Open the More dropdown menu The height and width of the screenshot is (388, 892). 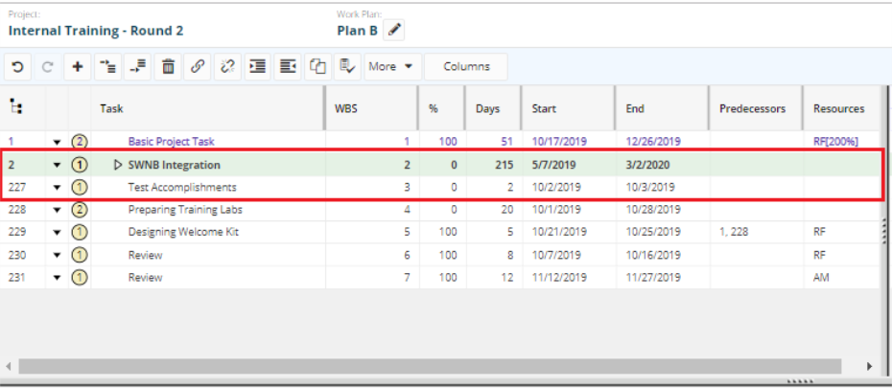click(x=394, y=67)
